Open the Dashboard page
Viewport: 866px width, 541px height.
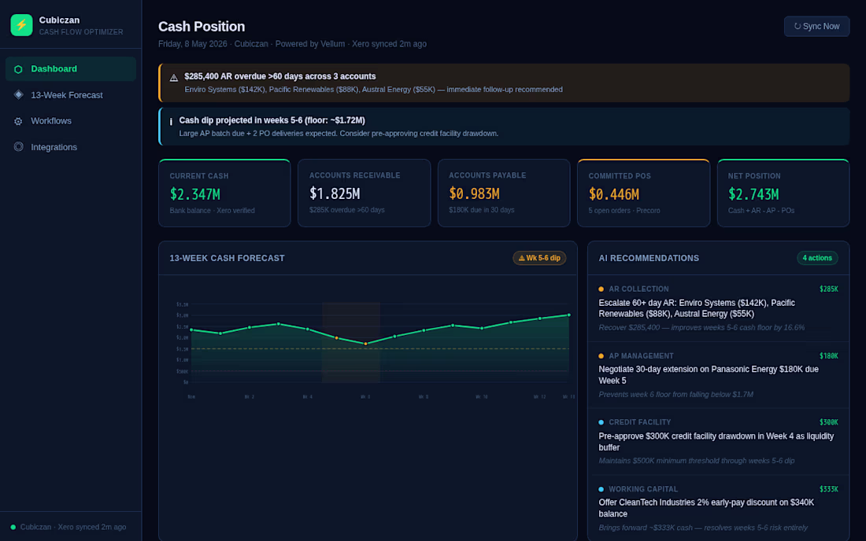71,69
